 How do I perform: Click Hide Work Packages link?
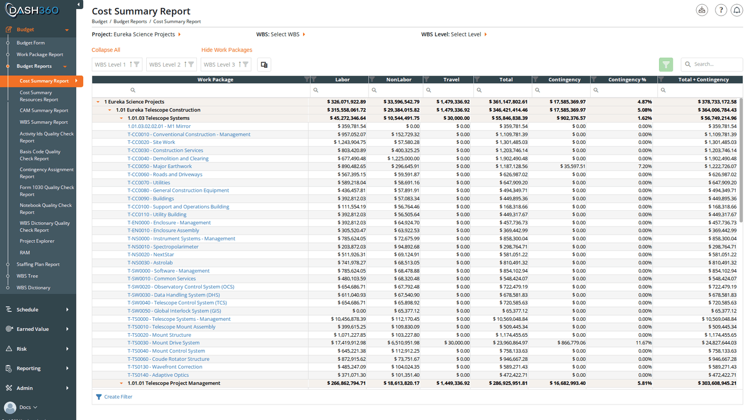click(x=227, y=50)
